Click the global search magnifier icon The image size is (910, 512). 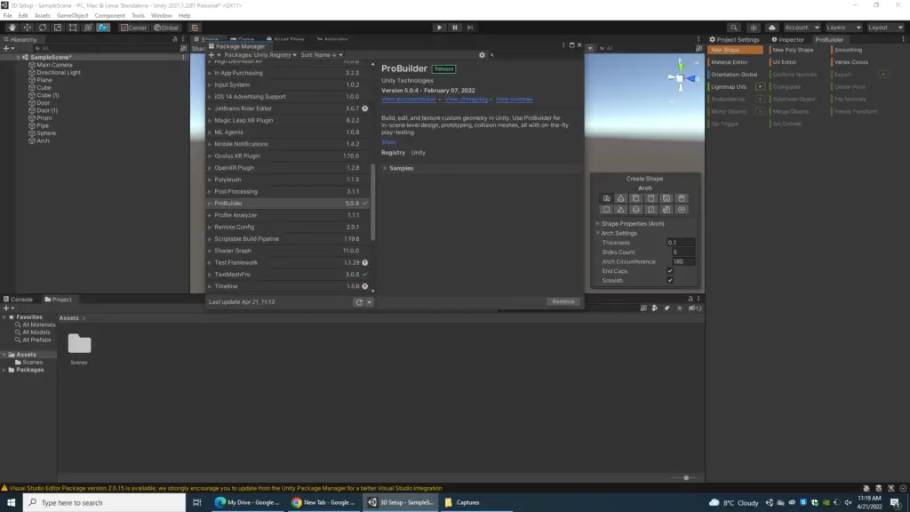click(x=733, y=28)
